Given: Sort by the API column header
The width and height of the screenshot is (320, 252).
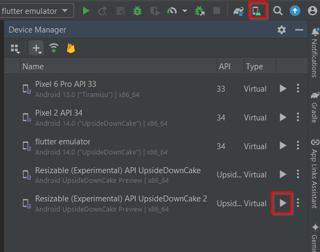Looking at the screenshot, I should (x=231, y=67).
